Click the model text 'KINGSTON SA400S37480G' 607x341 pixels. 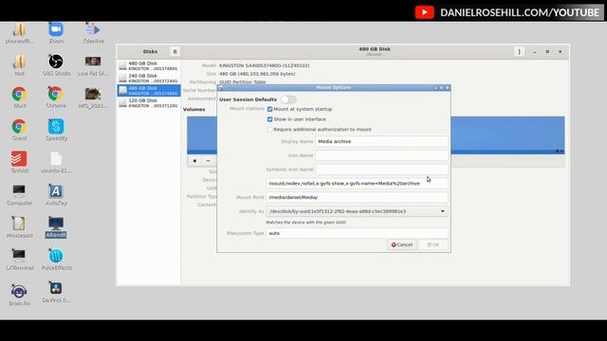click(x=264, y=65)
